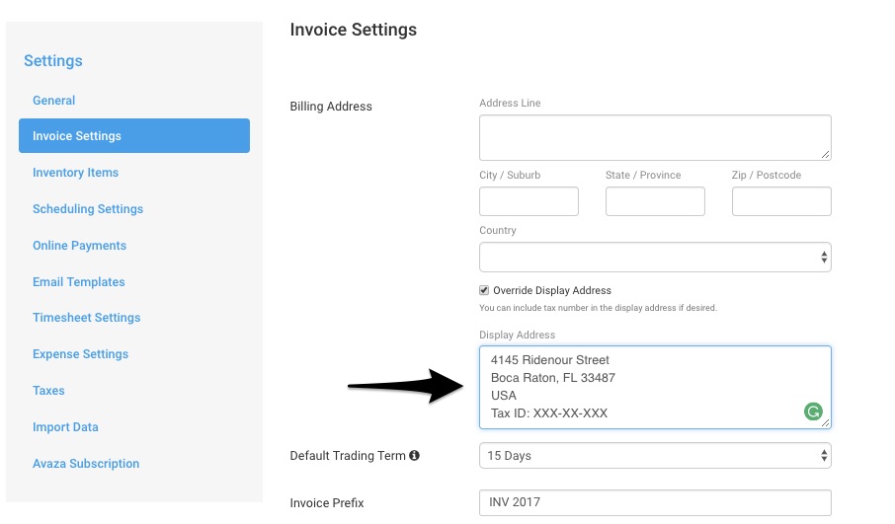Toggle the Override Display Address checkbox

[x=484, y=290]
